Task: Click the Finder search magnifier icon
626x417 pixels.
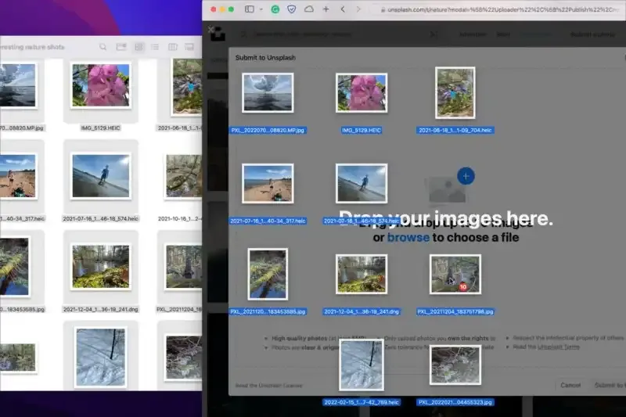Action: [x=103, y=47]
